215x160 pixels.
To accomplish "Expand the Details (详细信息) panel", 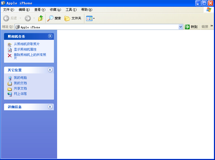I will (x=50, y=106).
